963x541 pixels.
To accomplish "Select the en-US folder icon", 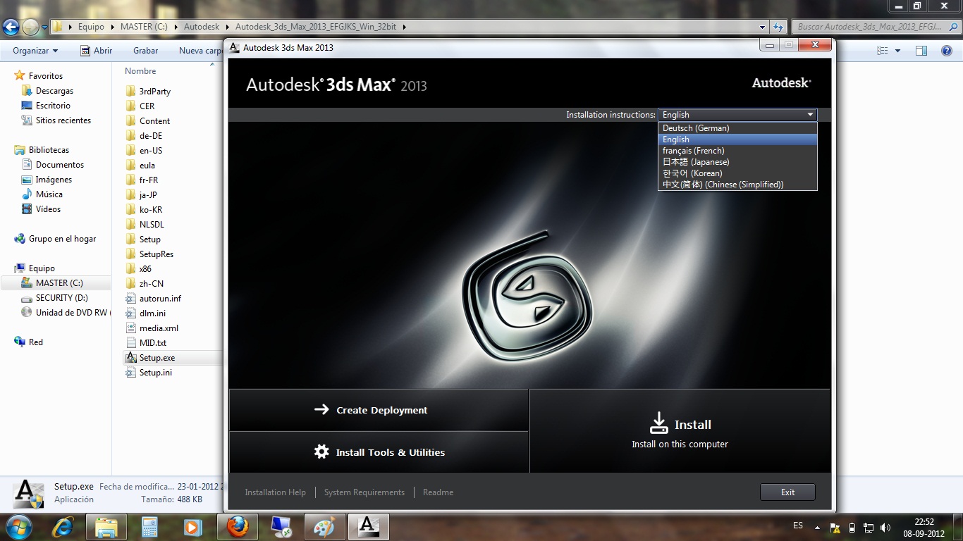I will click(x=130, y=150).
